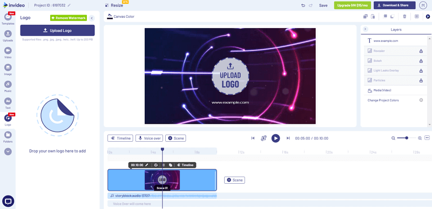Open the Timeline button in bottom toolbar
Image resolution: width=432 pixels, height=209 pixels.
120,138
